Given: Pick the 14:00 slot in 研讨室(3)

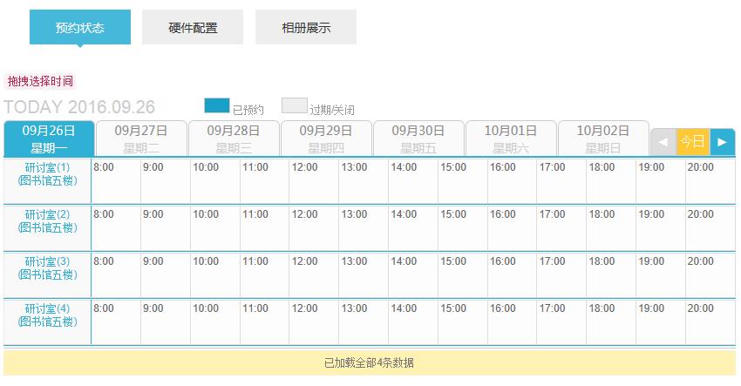Looking at the screenshot, I should (x=413, y=274).
